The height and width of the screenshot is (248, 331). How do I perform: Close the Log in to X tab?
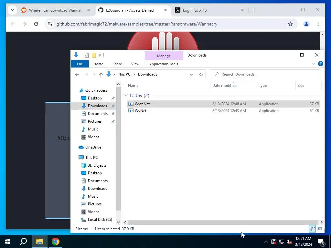242,10
